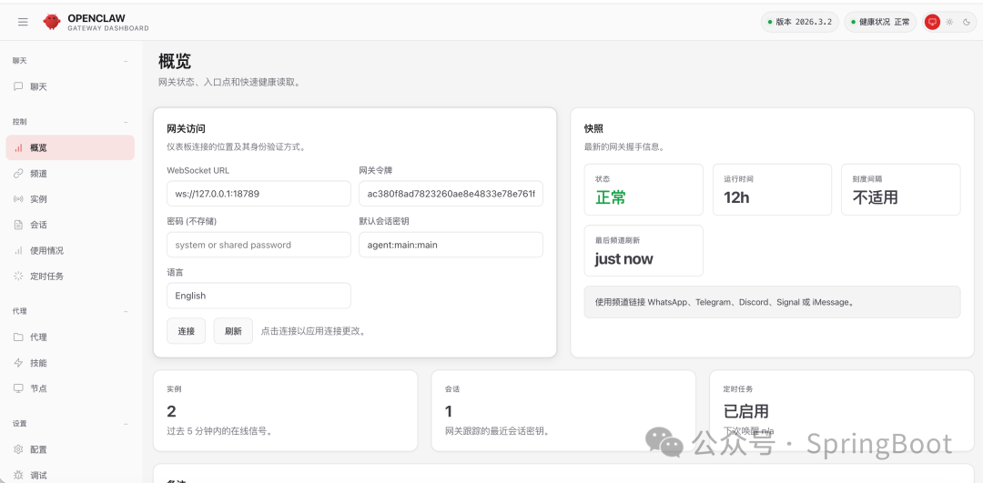This screenshot has width=983, height=483.
Task: Click the gear icon beside 配置
Action: pyautogui.click(x=19, y=449)
